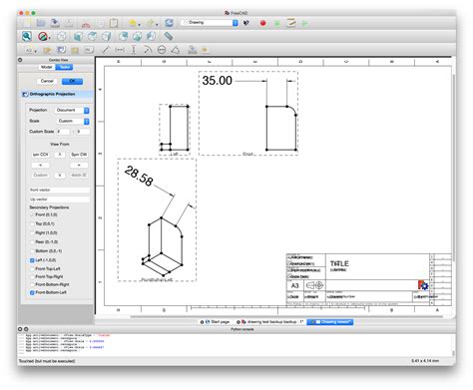Click the vertical dimension tool icon
This screenshot has width=473, height=390.
[x=134, y=50]
